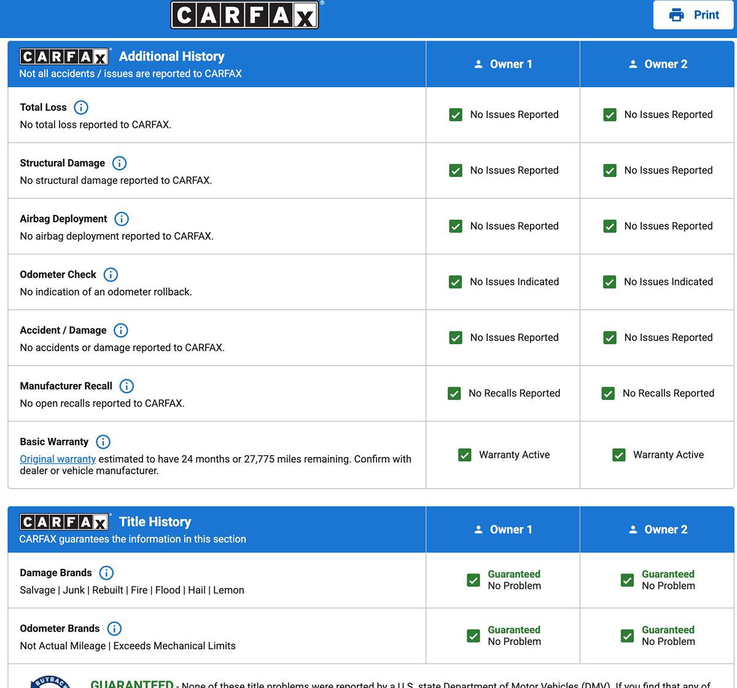Click the CARFAX logo in top header

244,15
